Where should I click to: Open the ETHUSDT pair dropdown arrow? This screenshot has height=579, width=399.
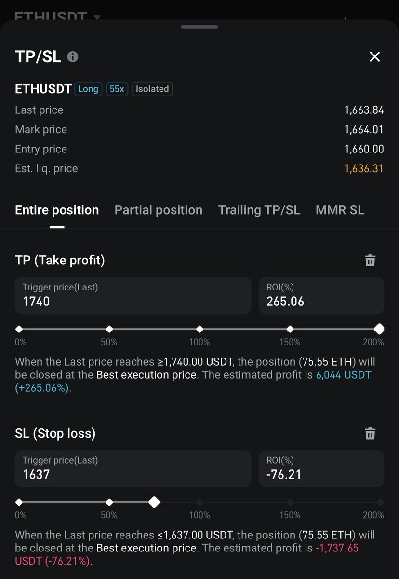(97, 17)
